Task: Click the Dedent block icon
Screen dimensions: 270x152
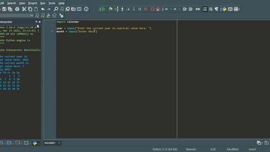Action: pyautogui.click(x=191, y=9)
